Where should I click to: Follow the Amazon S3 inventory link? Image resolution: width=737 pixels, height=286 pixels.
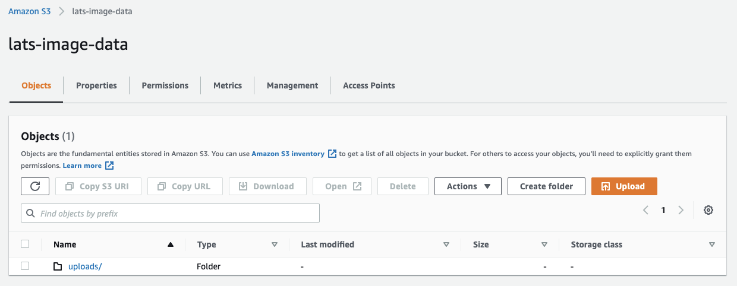pos(288,154)
